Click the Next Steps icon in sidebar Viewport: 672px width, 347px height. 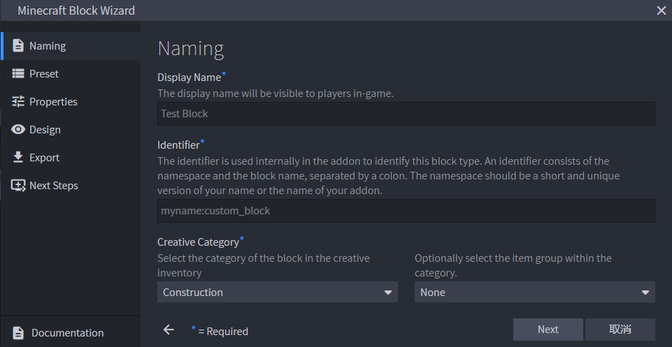(18, 185)
